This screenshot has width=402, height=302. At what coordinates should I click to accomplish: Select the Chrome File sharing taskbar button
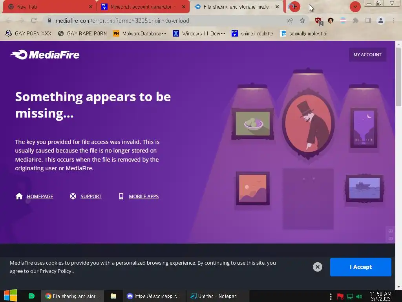tap(73, 296)
